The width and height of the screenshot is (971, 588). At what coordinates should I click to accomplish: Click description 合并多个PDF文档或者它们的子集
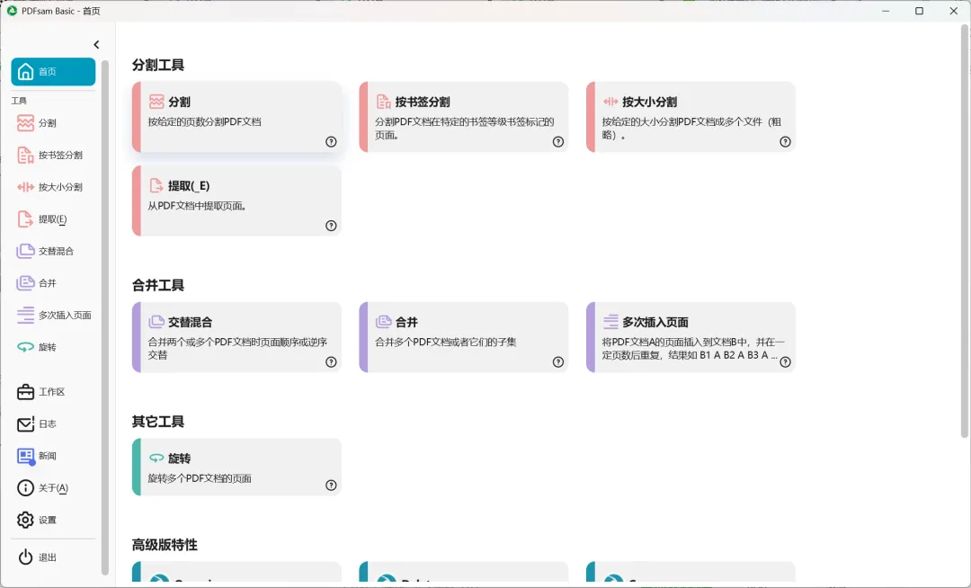click(445, 343)
